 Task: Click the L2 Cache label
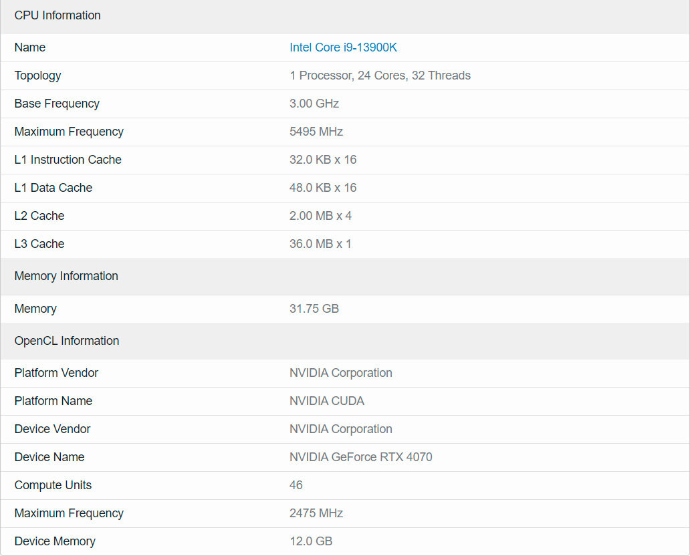click(39, 216)
